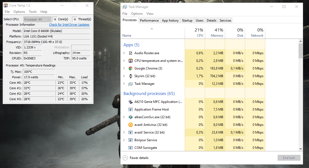Switch to the Users tab
This screenshot has width=309, height=168.
(x=199, y=21)
